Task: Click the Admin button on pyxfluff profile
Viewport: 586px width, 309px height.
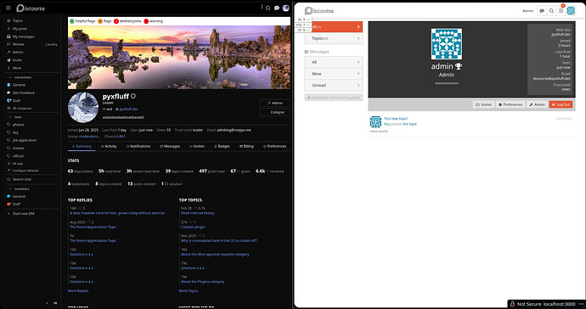Action: pos(274,103)
